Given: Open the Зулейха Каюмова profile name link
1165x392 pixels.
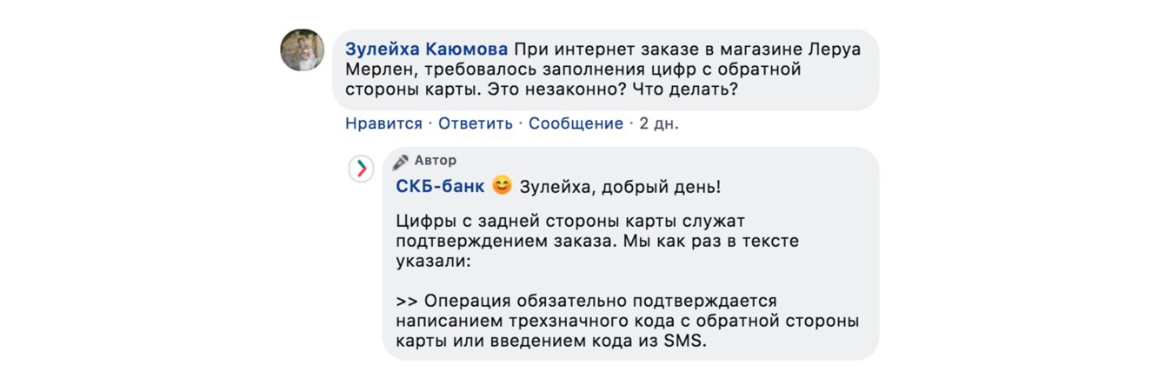Looking at the screenshot, I should (x=426, y=50).
